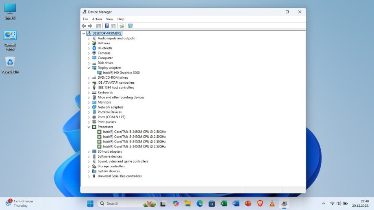Launch Excel from the taskbar
The height and width of the screenshot is (210, 374).
point(224,204)
